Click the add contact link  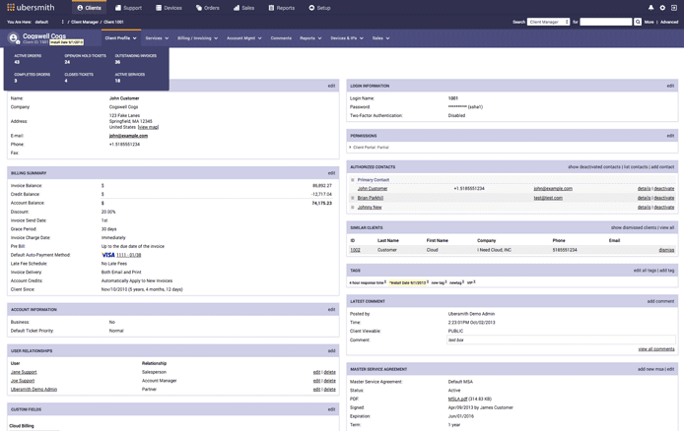(662, 167)
